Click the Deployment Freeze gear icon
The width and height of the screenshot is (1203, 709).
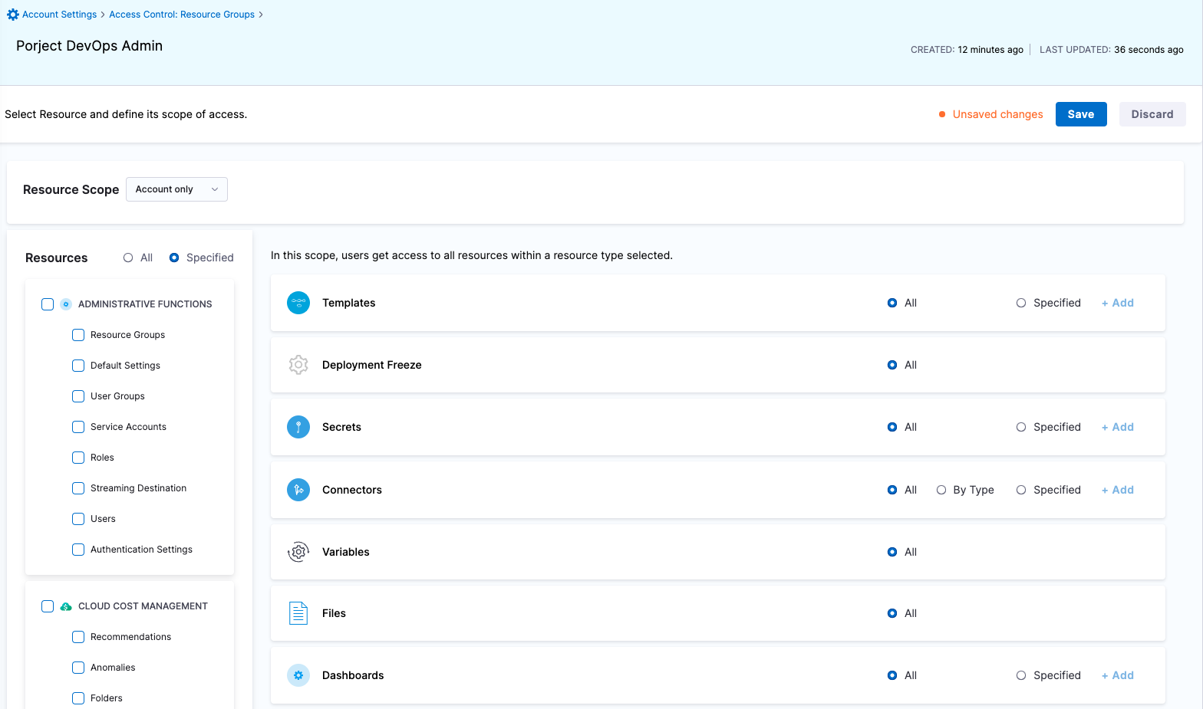[298, 365]
